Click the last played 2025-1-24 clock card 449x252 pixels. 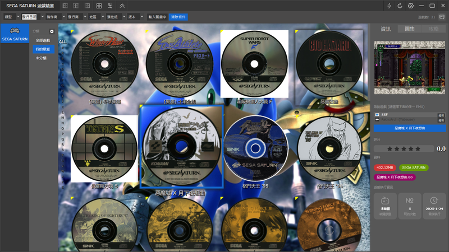click(x=434, y=206)
